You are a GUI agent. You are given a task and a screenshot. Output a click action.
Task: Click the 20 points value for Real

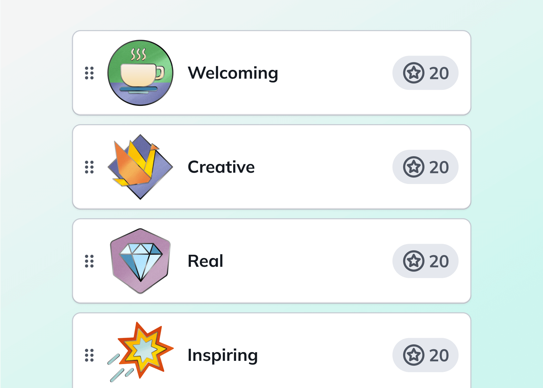point(439,262)
